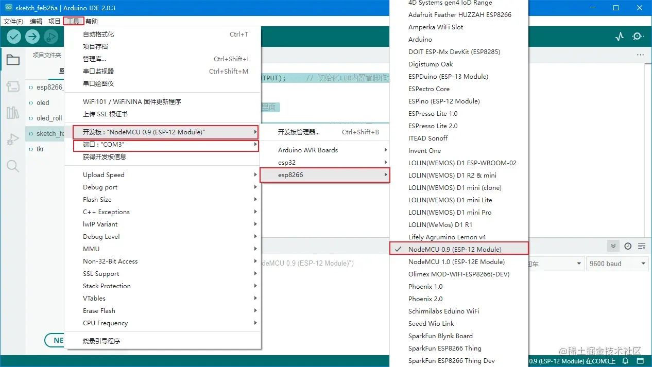The image size is (652, 367).
Task: Expand the Flash Size submenu
Action: pos(163,200)
